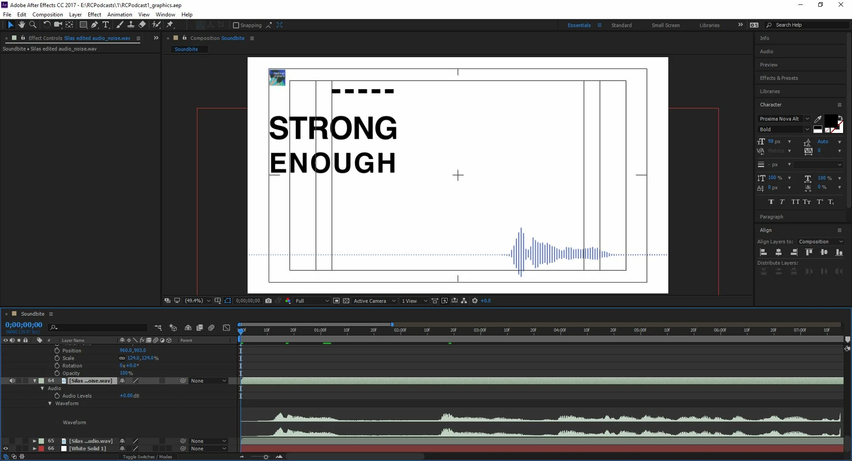
Task: Collapse layer 64 with its twirl arrow
Action: (x=35, y=381)
